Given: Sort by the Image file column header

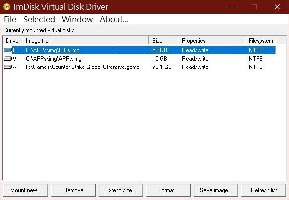Looking at the screenshot, I should [86, 40].
